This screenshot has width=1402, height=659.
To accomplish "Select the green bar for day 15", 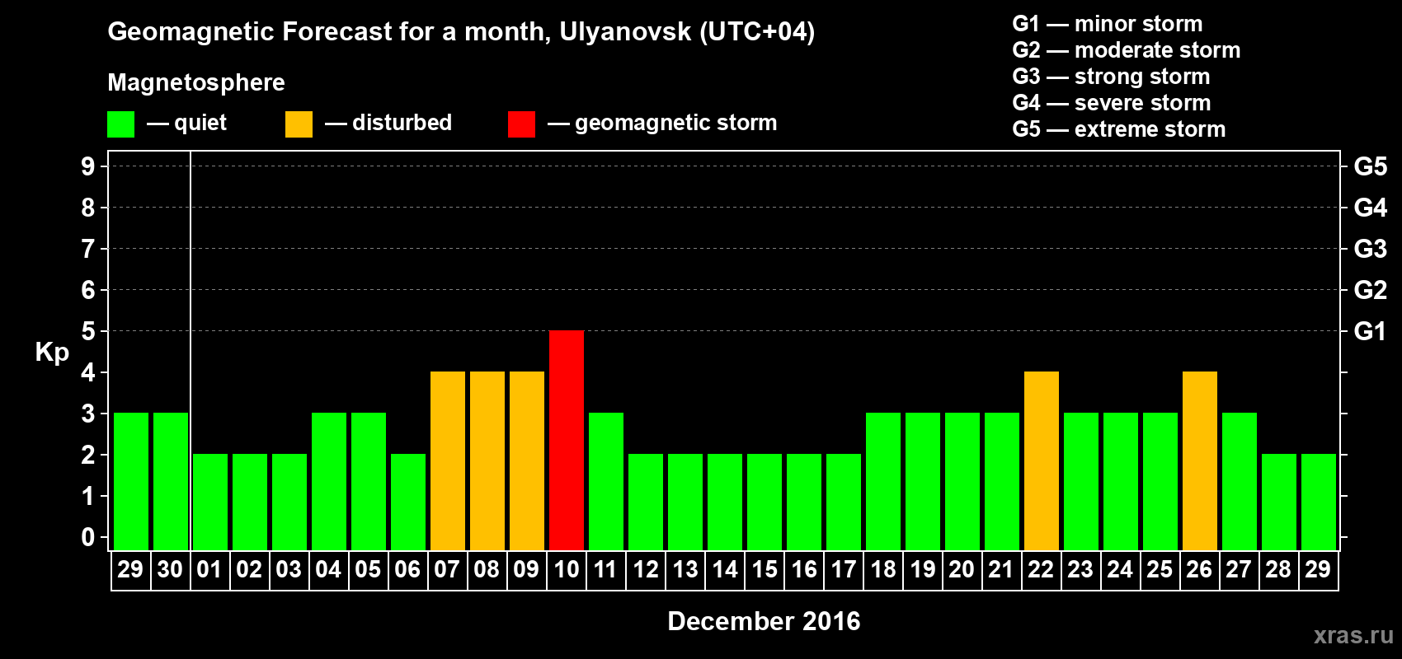I will [x=765, y=502].
